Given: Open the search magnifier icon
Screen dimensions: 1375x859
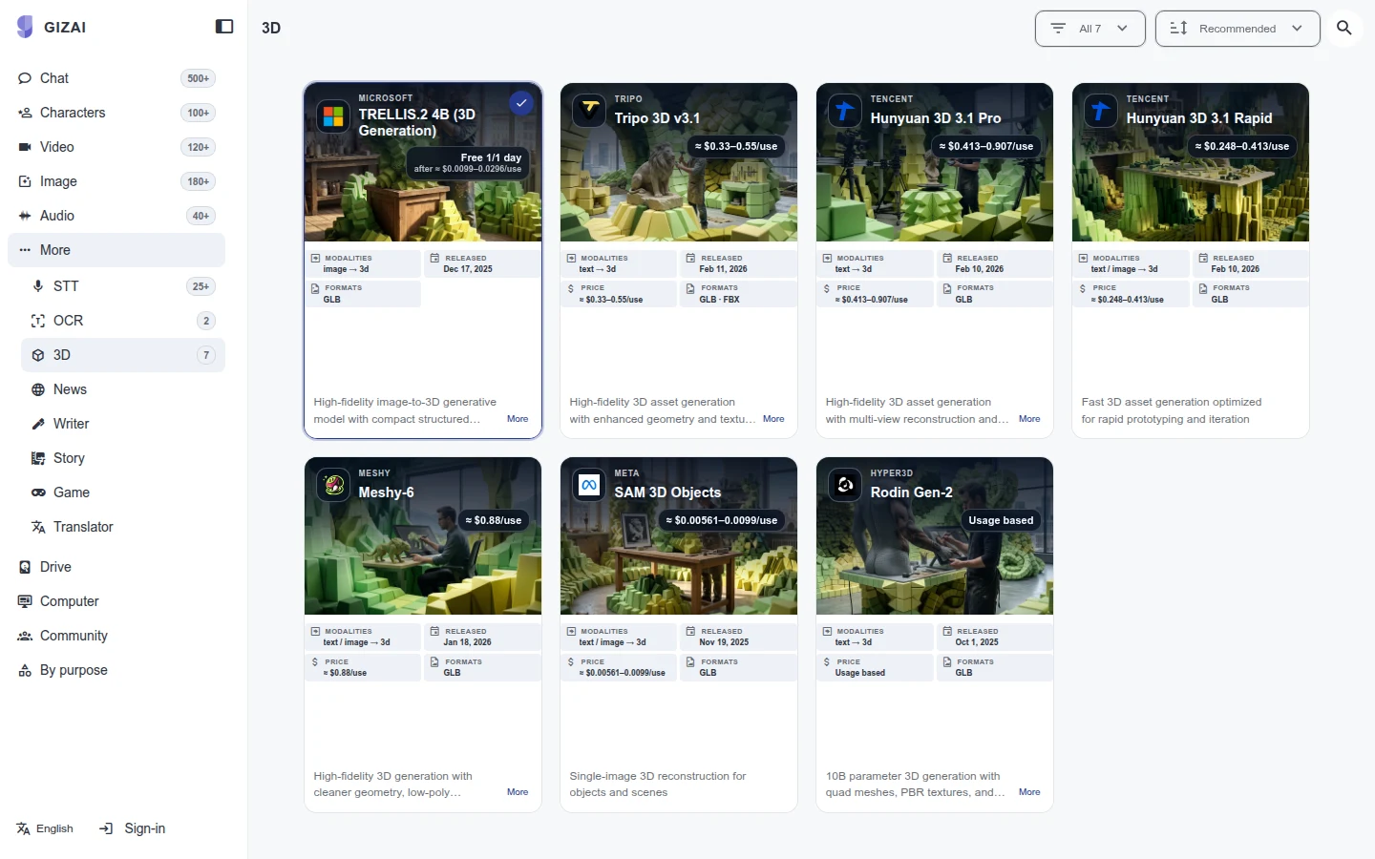Looking at the screenshot, I should pos(1344,29).
